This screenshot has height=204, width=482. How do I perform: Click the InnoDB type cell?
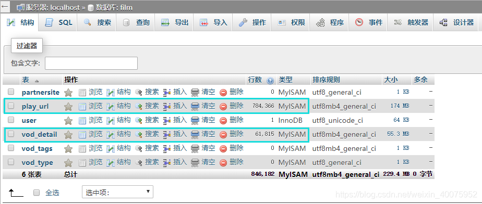[x=290, y=121]
